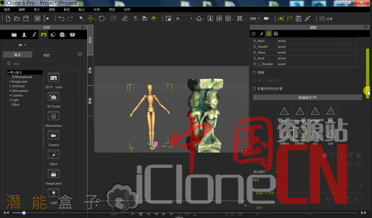Toggle the green eye visibility icon
The height and width of the screenshot is (218, 372).
[x=153, y=18]
